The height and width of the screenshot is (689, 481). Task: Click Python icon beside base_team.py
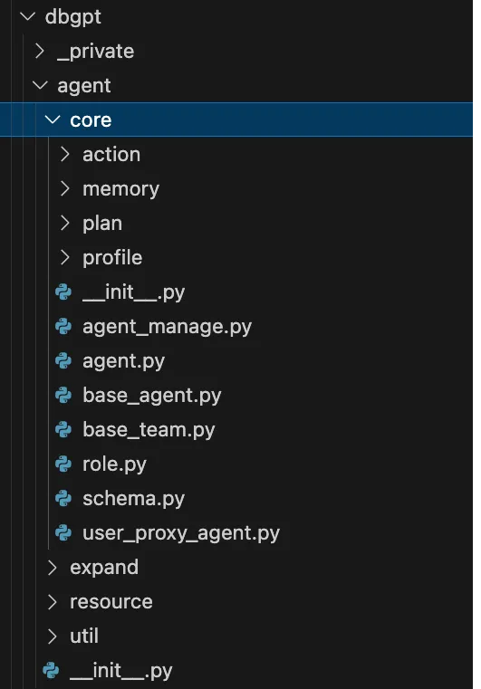point(63,429)
